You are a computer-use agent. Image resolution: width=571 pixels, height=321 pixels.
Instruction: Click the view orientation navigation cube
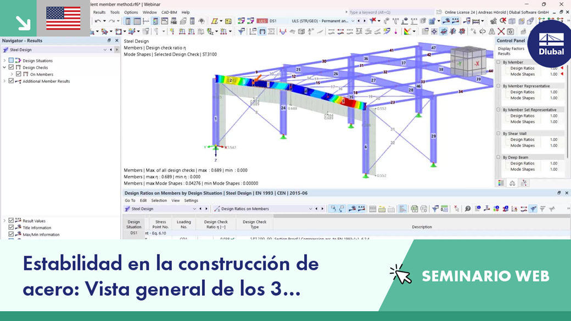click(x=468, y=61)
